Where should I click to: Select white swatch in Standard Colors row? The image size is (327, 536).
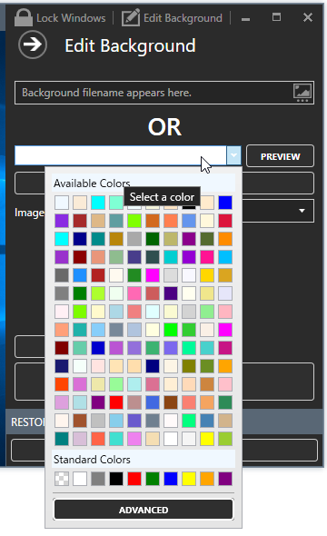pos(80,479)
